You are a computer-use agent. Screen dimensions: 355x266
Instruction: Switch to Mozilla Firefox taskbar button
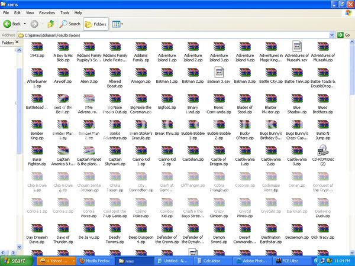[x=95, y=261]
